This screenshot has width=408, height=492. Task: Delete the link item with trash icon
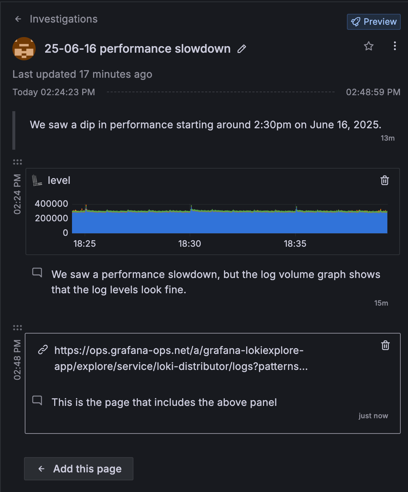pos(385,345)
